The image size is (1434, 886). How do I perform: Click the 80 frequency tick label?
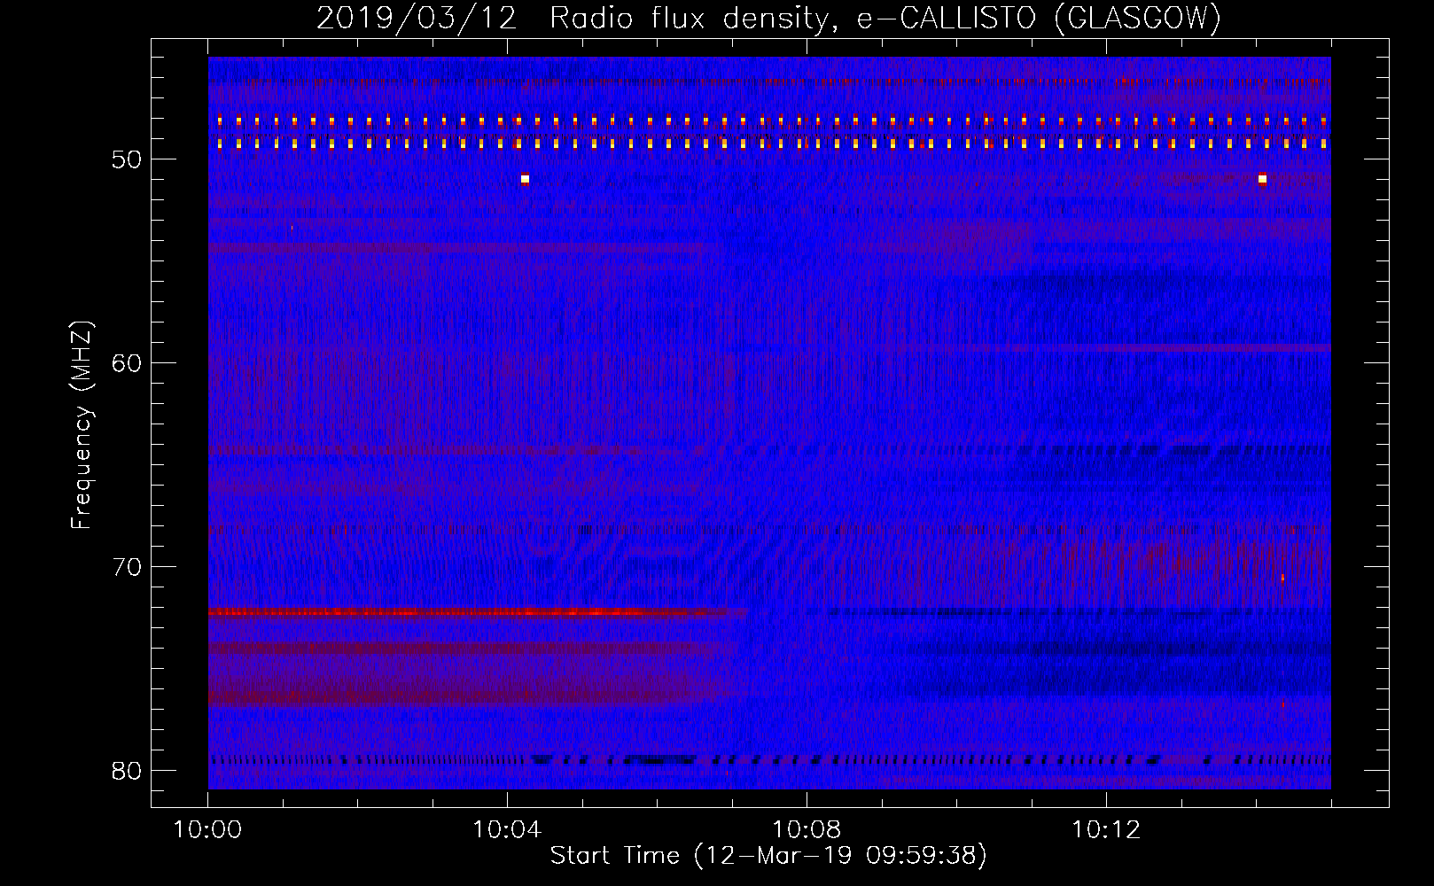128,771
